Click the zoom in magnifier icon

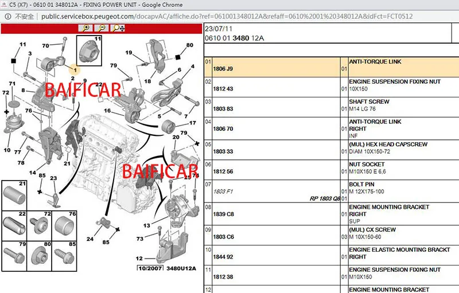pyautogui.click(x=85, y=28)
